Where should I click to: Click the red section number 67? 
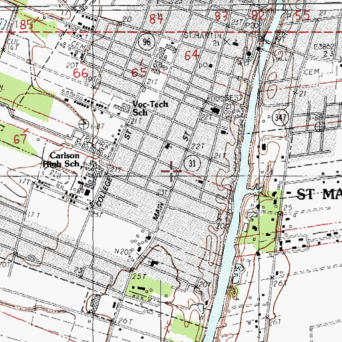(20, 139)
